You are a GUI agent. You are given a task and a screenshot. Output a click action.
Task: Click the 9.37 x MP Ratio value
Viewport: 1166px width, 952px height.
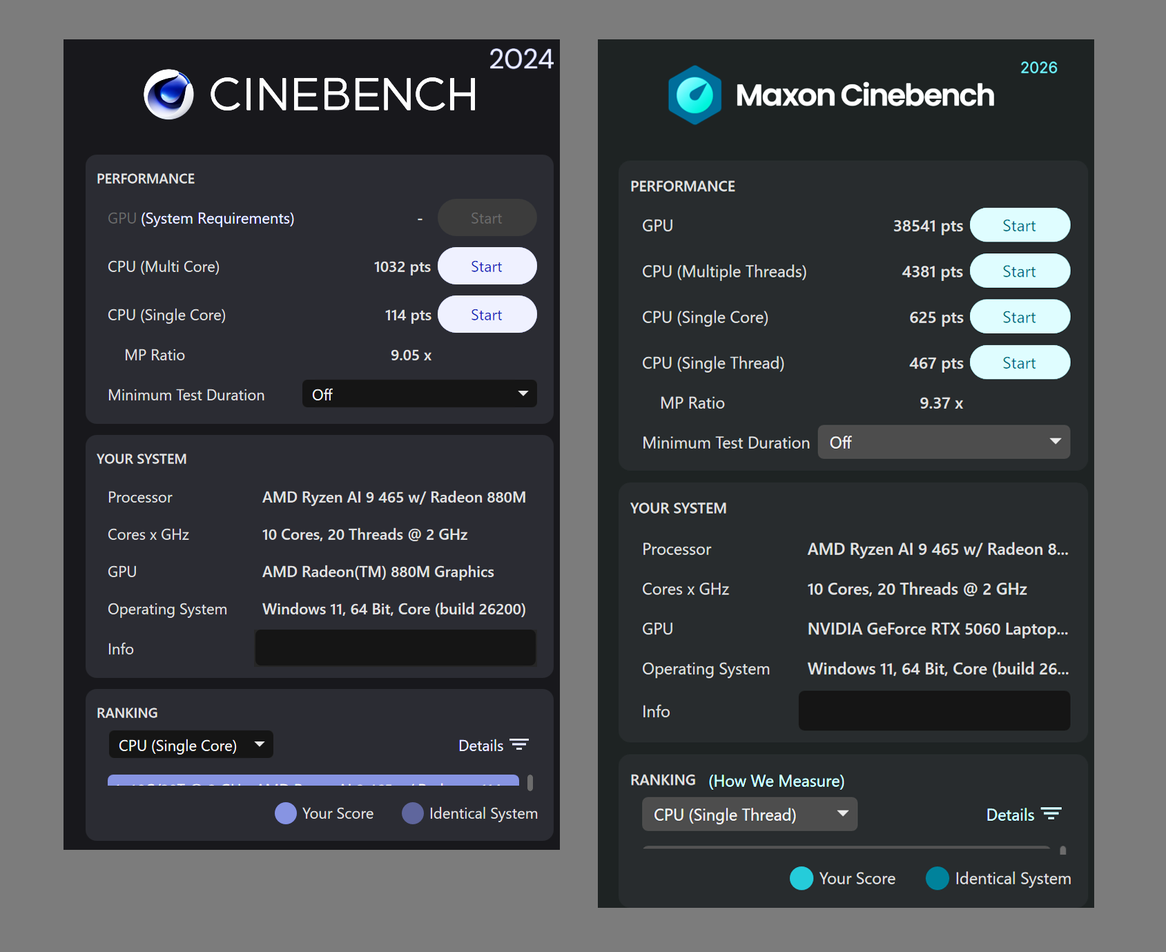click(941, 403)
